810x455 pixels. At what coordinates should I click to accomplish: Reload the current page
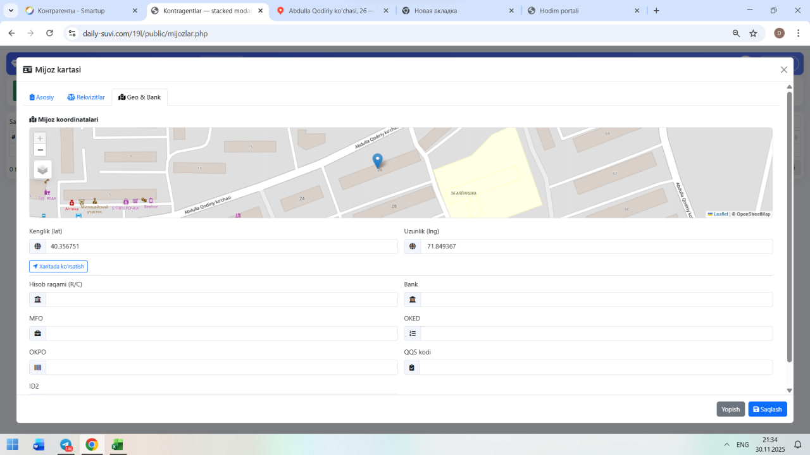point(49,33)
